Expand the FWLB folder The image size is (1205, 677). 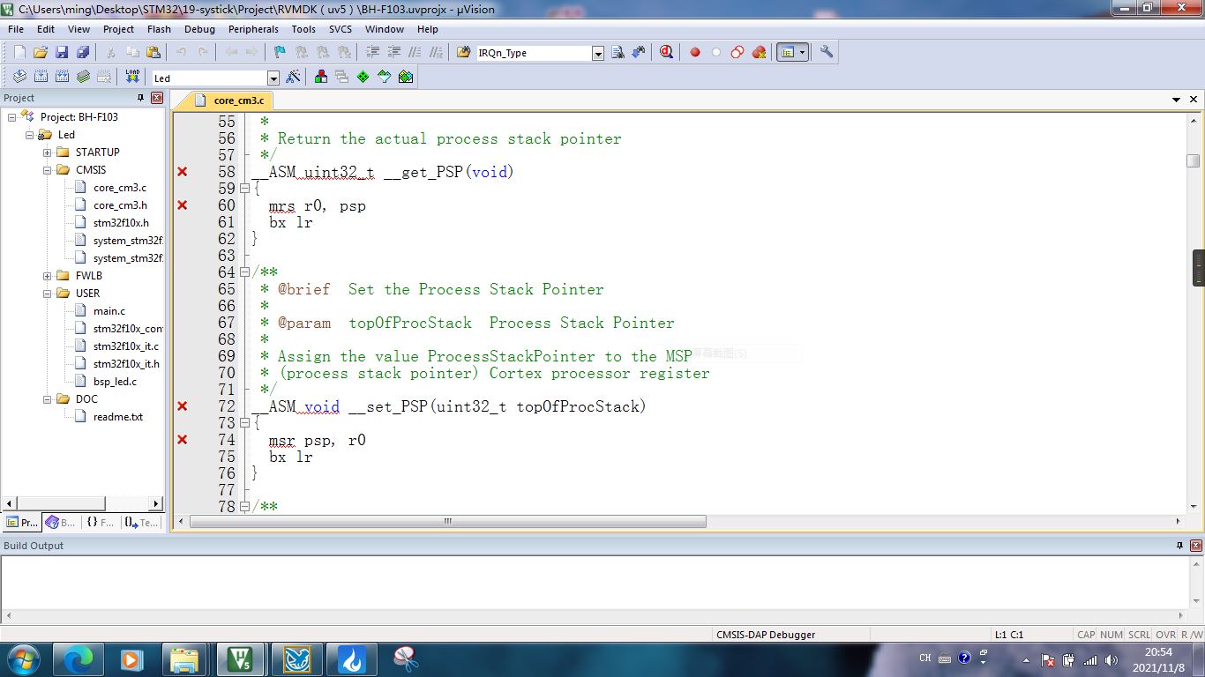pyautogui.click(x=47, y=276)
